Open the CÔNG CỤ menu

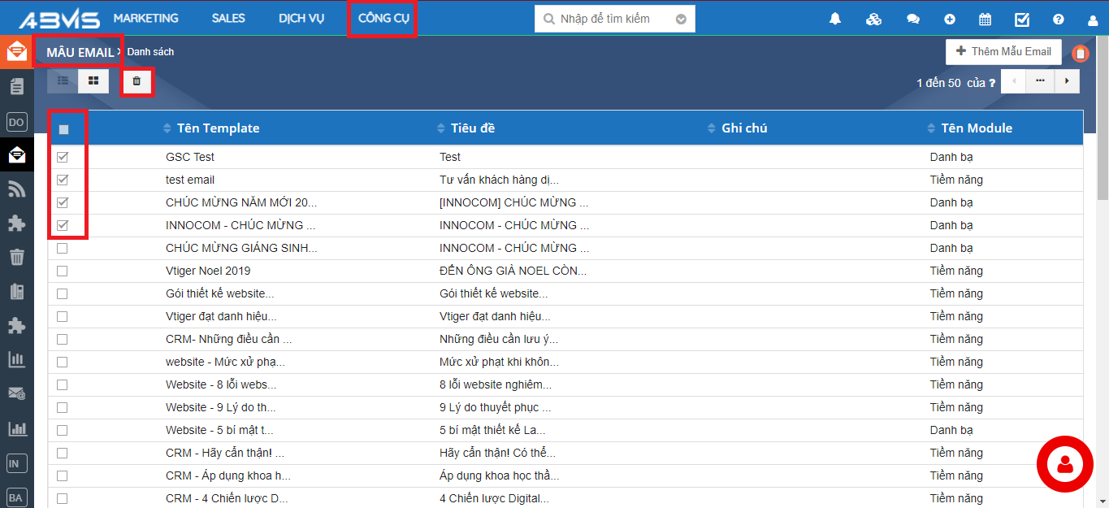(x=383, y=19)
